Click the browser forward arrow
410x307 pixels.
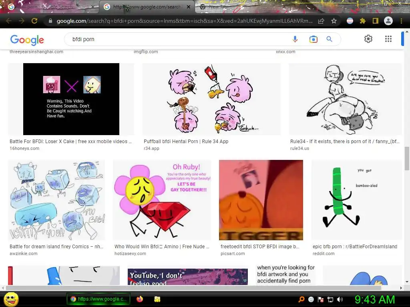pos(22,21)
